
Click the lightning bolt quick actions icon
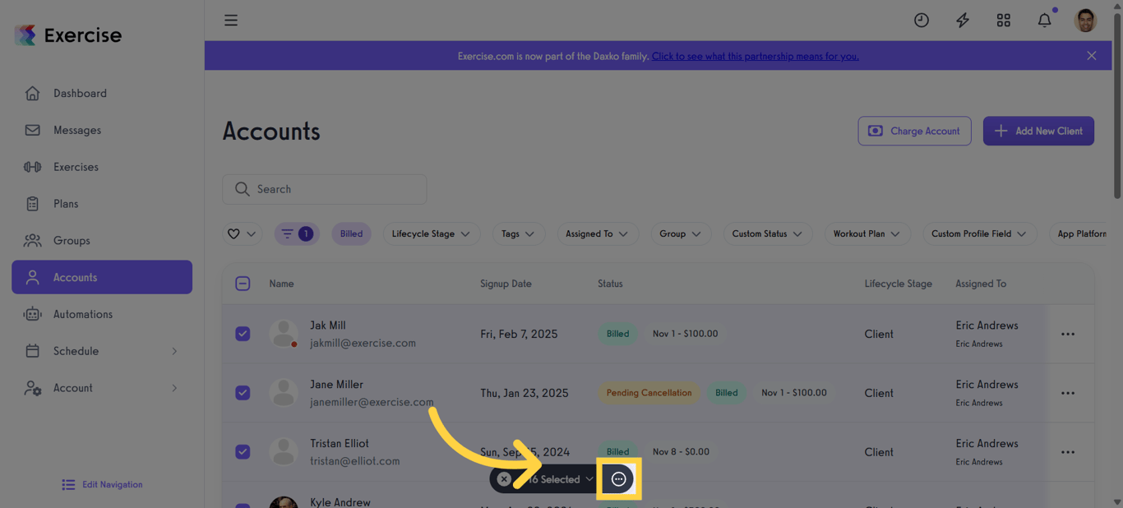coord(963,20)
